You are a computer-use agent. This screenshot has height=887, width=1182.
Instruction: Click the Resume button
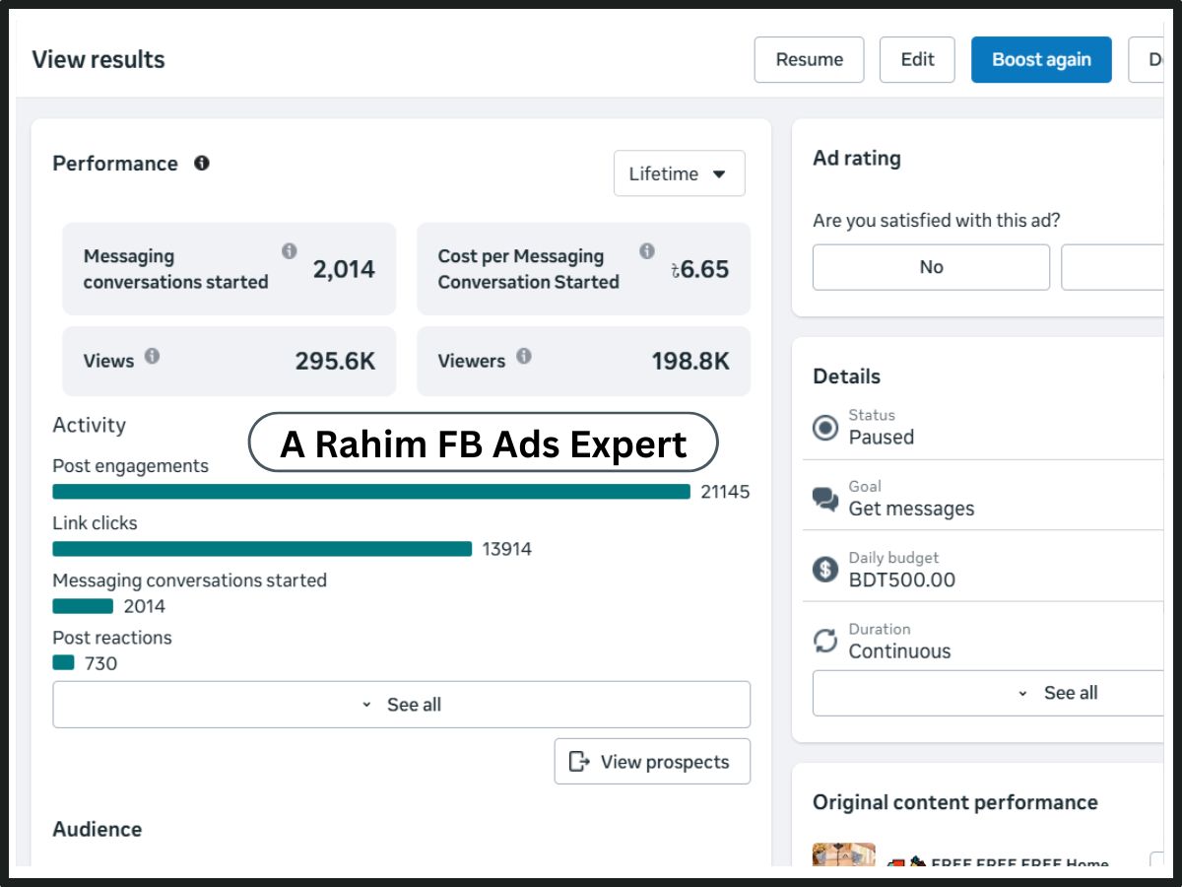(x=809, y=59)
